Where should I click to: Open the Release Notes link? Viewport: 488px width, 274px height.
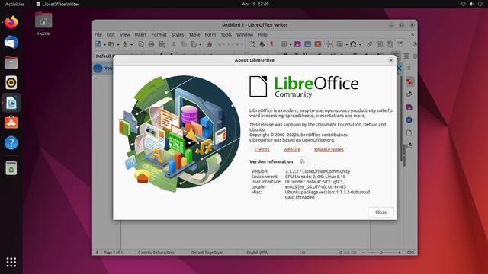click(x=329, y=150)
